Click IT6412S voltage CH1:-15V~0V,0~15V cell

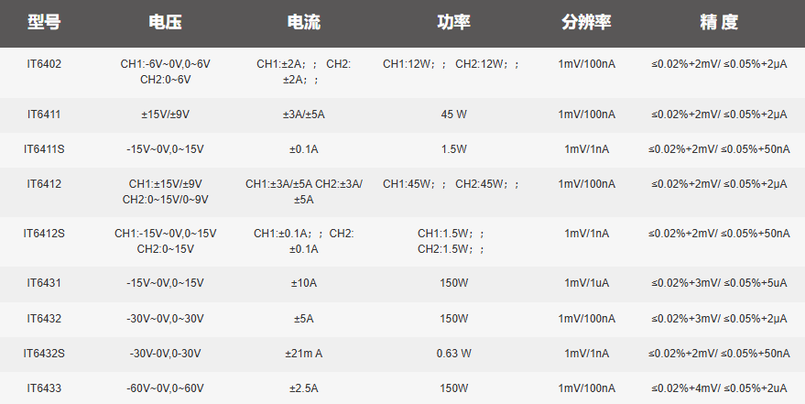coord(166,241)
